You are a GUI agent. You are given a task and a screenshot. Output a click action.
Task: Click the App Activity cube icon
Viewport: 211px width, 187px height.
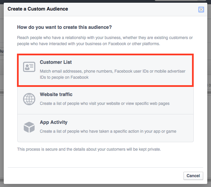[29, 127]
